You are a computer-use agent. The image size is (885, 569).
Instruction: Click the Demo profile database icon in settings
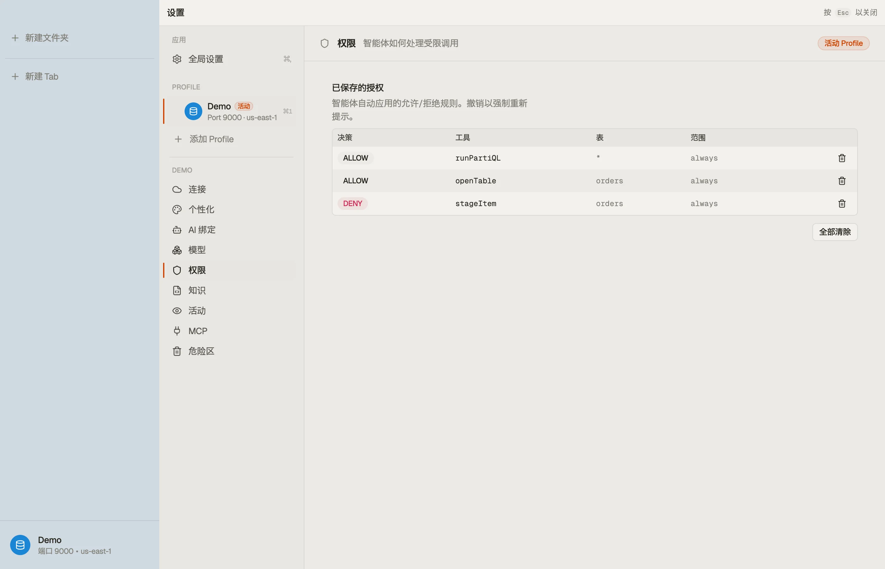coord(193,111)
